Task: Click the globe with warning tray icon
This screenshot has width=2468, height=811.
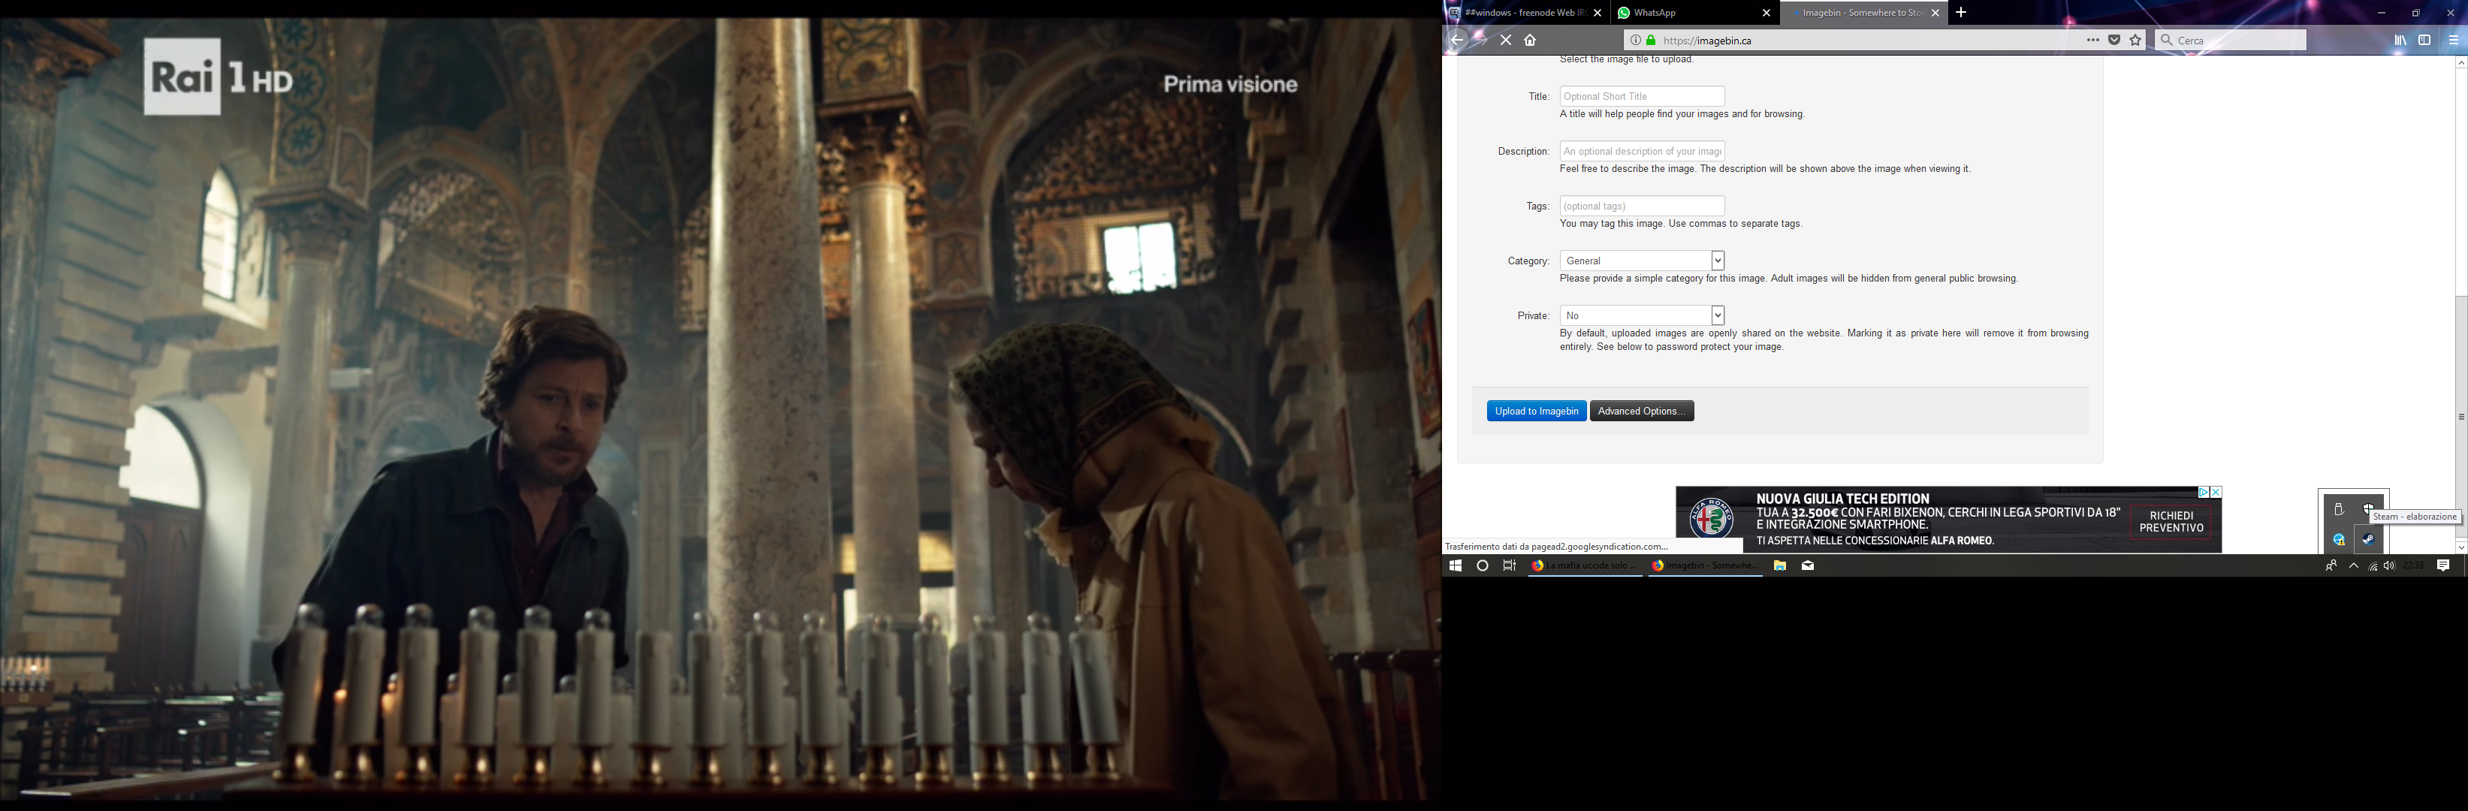Action: pos(2339,540)
